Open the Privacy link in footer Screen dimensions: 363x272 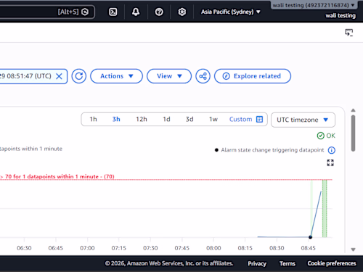[x=257, y=263]
